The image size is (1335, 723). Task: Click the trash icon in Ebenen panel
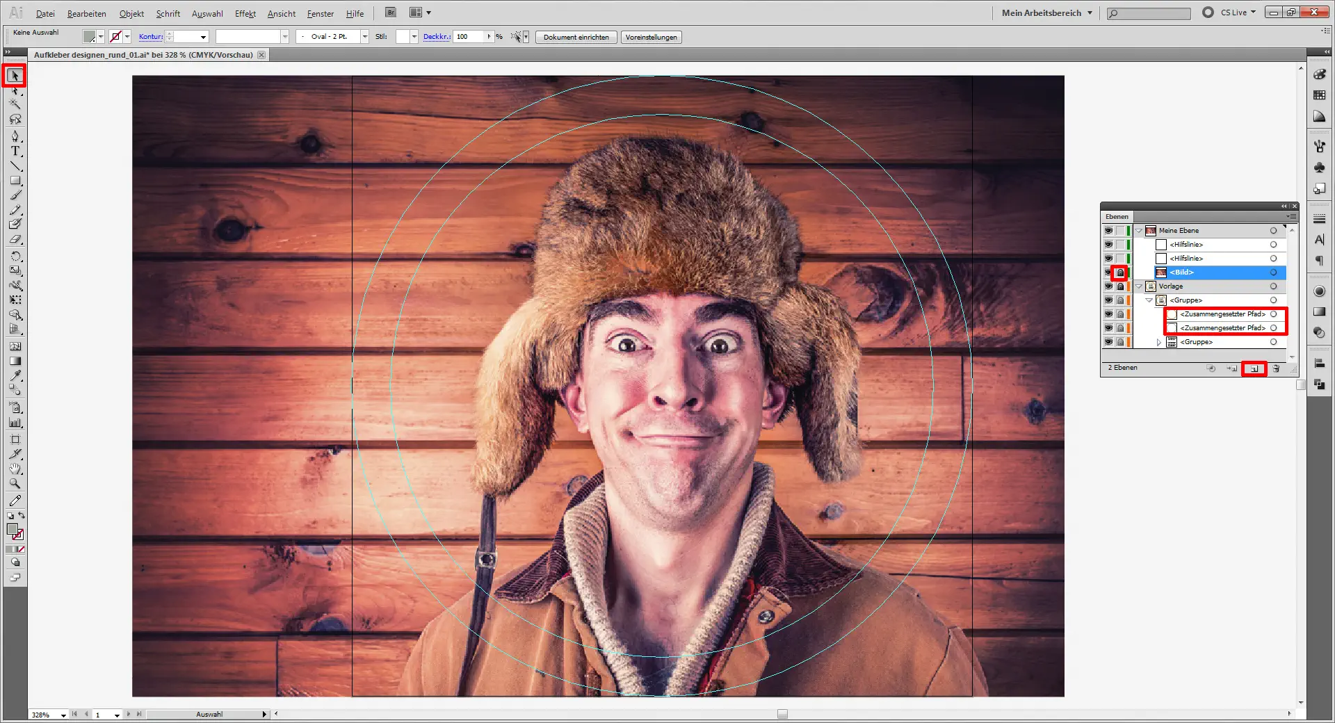point(1276,368)
